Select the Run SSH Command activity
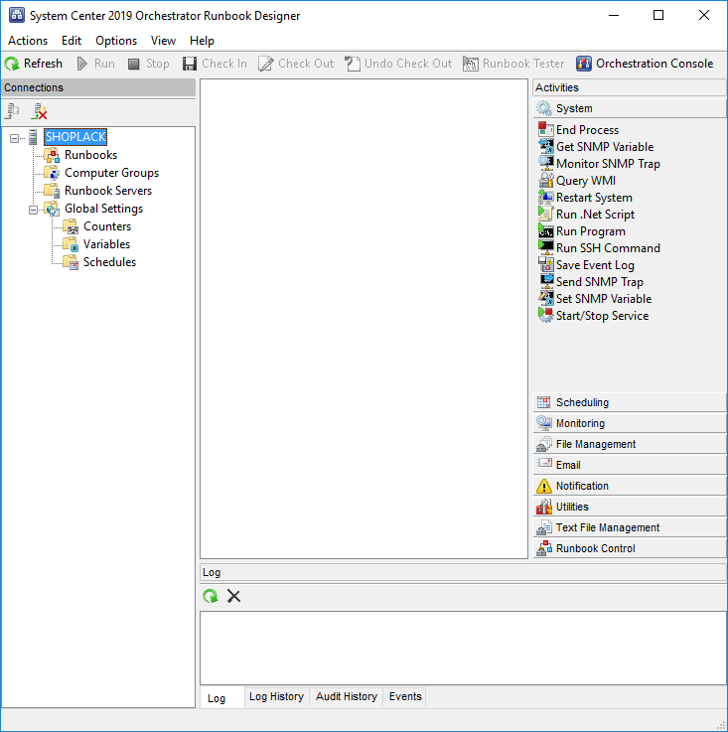 point(599,248)
